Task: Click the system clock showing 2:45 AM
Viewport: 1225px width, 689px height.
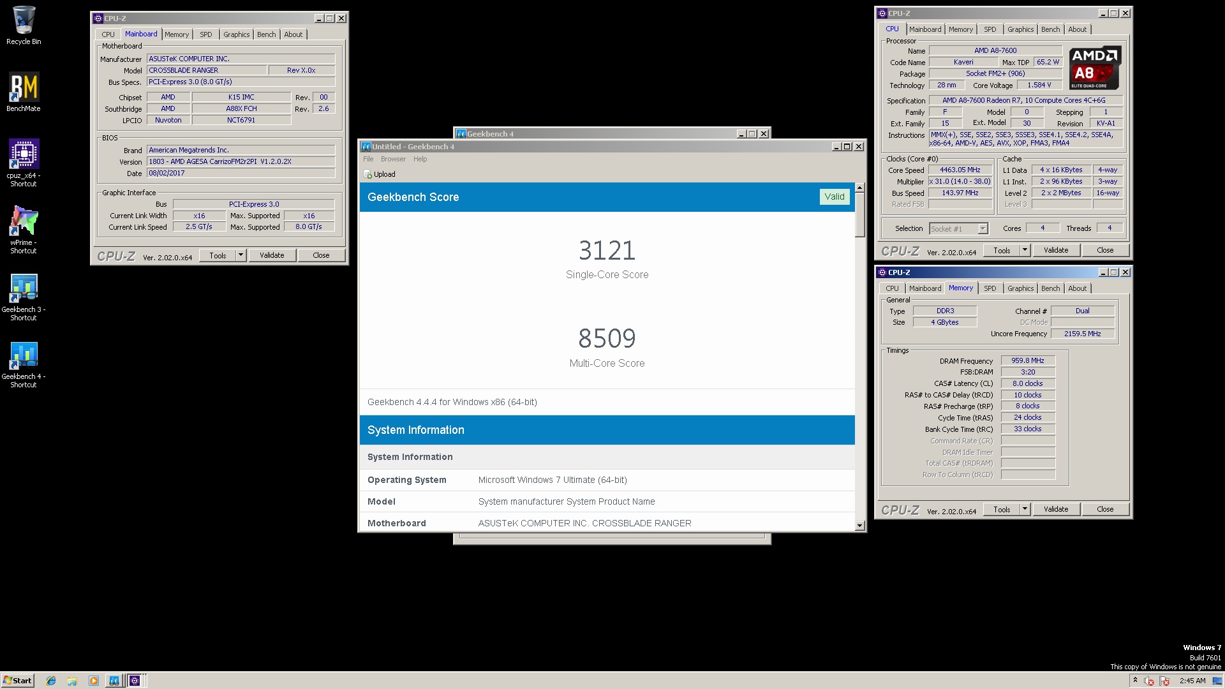Action: point(1192,681)
